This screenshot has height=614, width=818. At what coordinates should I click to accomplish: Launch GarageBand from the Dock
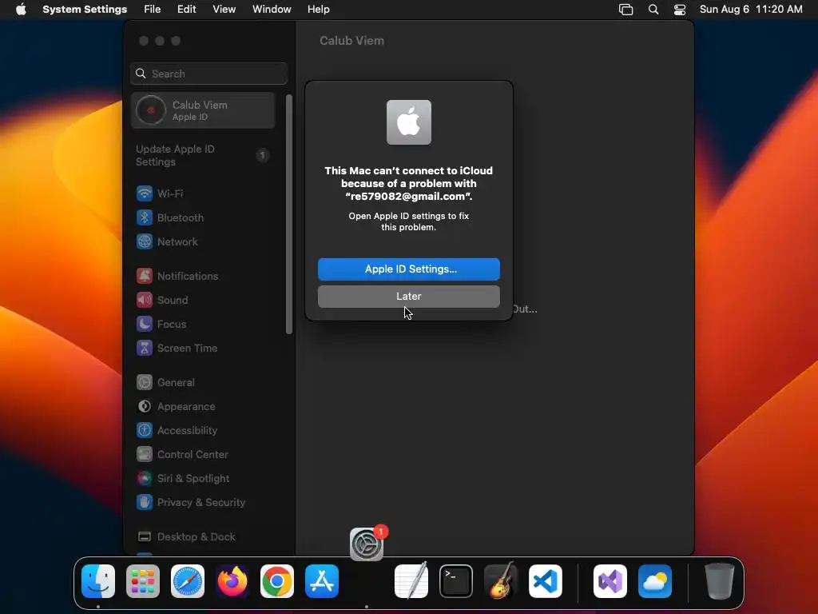[x=501, y=581]
